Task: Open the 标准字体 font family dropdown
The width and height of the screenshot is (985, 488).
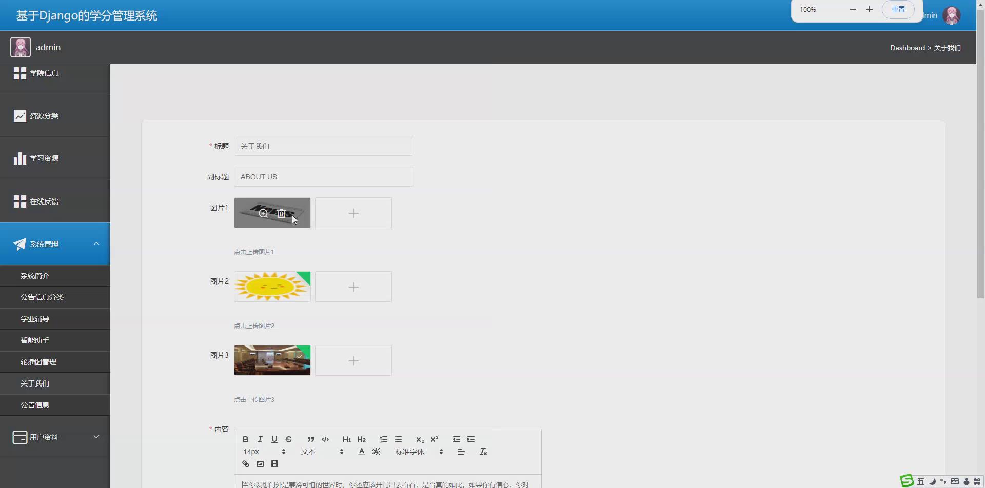Action: [419, 452]
